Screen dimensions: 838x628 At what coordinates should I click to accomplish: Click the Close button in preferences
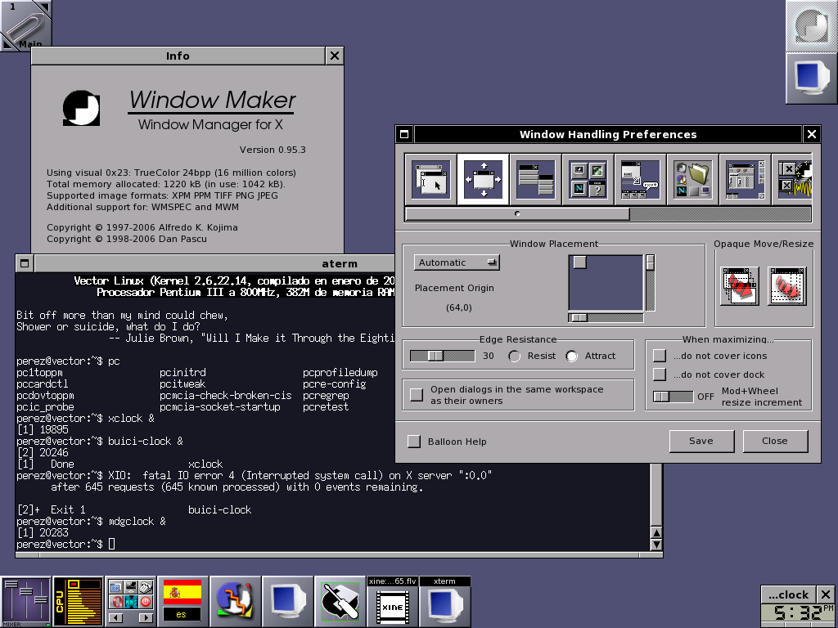pos(775,441)
